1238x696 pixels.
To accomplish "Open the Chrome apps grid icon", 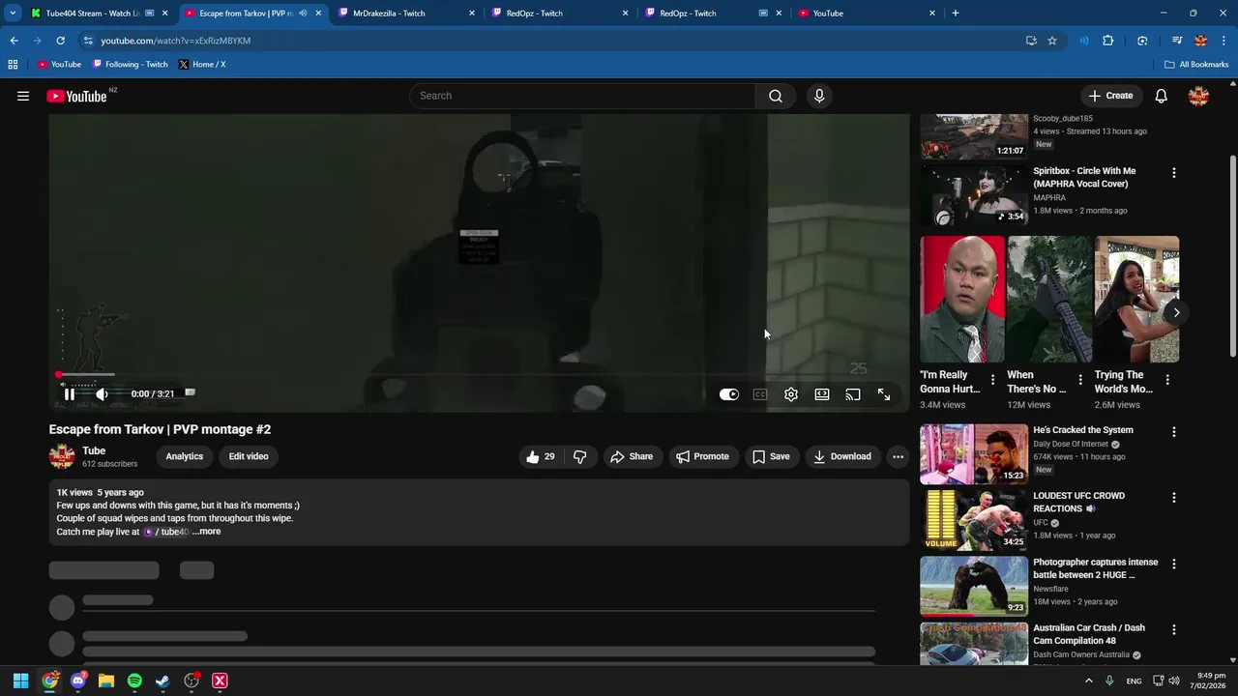I will [x=13, y=65].
